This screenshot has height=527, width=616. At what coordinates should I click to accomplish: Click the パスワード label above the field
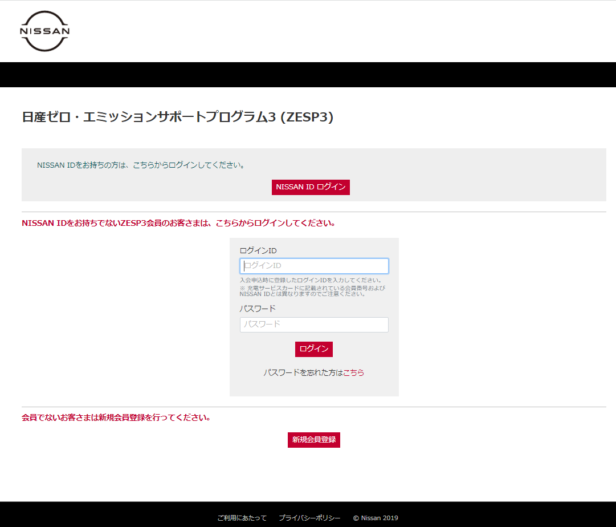258,309
